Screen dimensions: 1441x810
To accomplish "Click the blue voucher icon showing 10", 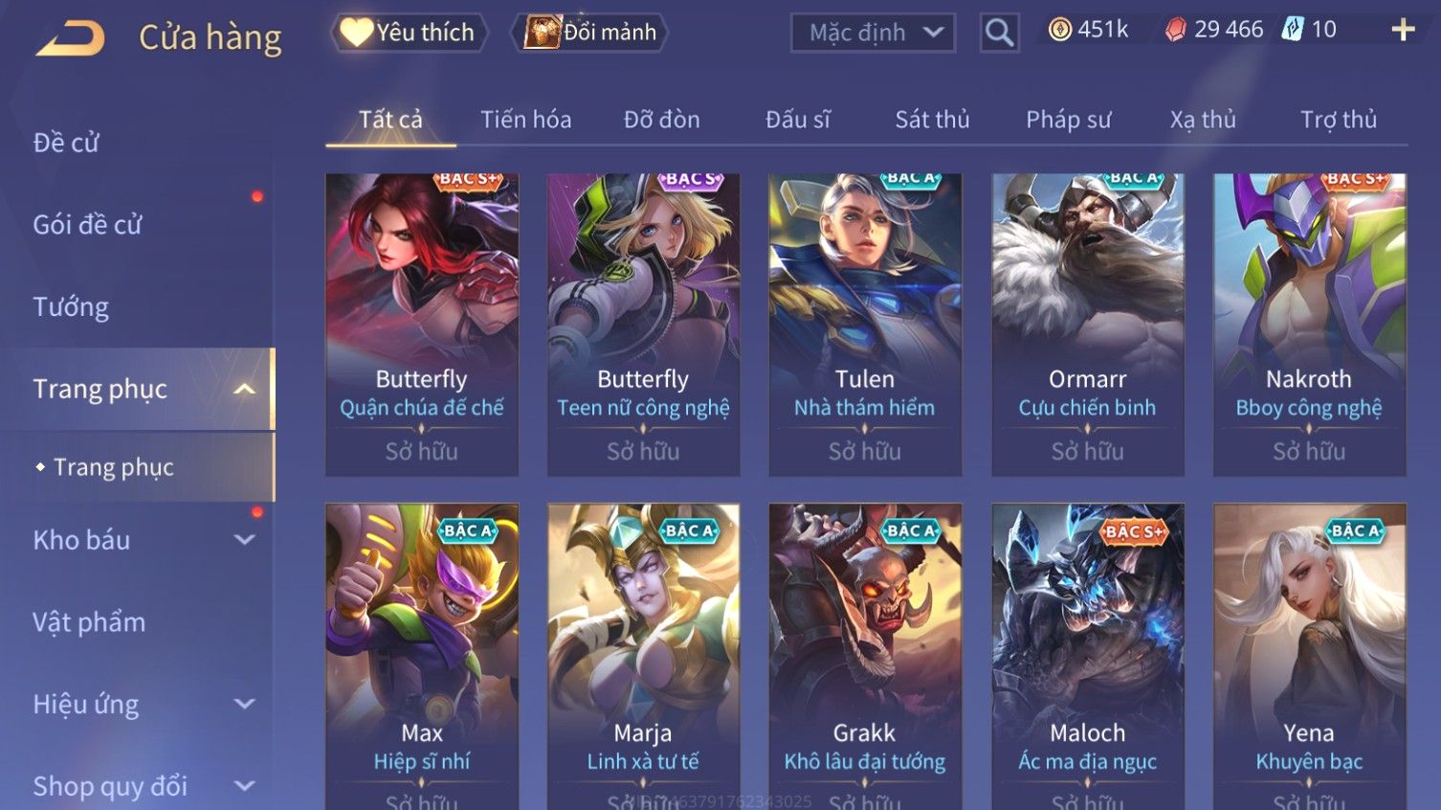I will [1293, 30].
